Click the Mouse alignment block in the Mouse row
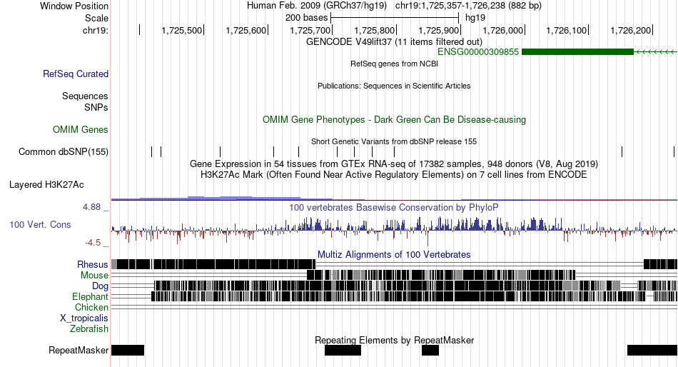This screenshot has height=367, width=678. click(441, 275)
